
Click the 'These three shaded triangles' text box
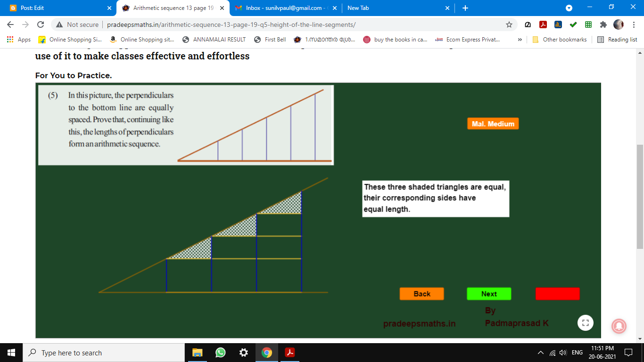point(436,198)
